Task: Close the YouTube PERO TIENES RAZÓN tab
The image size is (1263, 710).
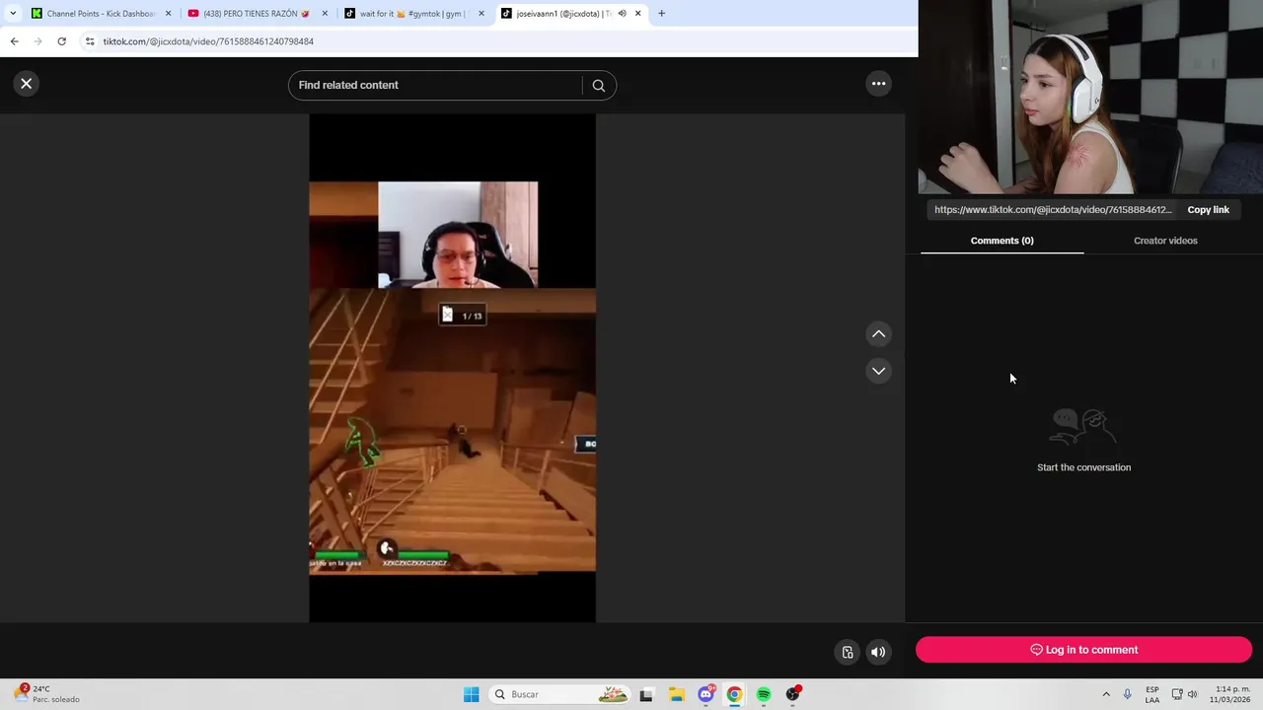Action: pyautogui.click(x=325, y=14)
